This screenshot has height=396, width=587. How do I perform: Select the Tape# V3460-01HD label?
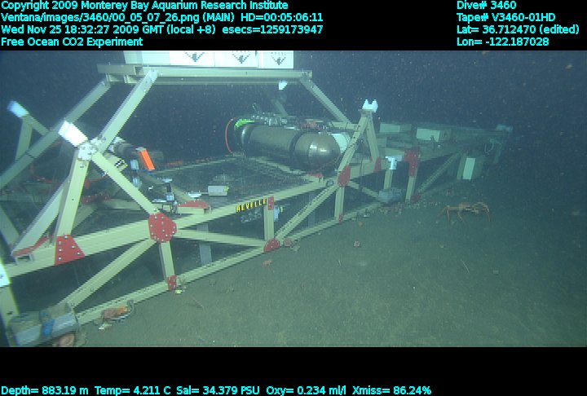coord(505,18)
